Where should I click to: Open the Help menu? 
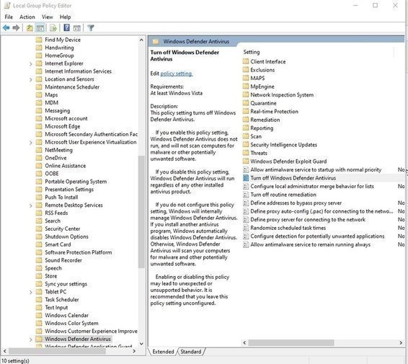pyautogui.click(x=65, y=17)
